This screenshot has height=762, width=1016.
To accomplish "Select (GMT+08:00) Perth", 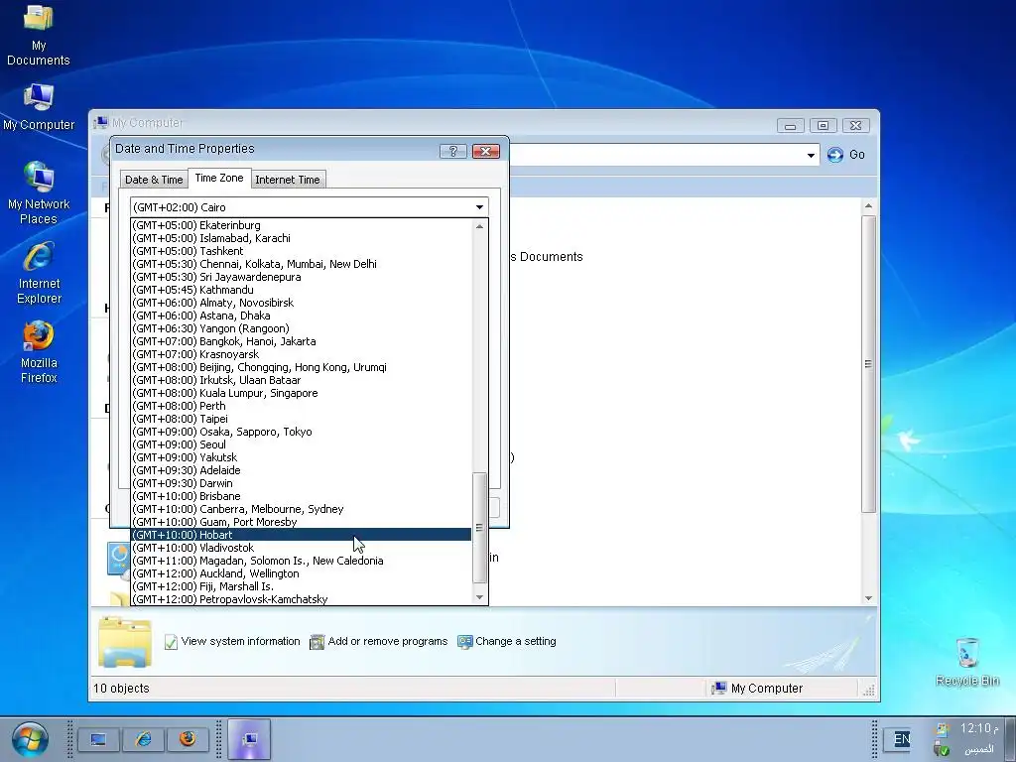I will [x=302, y=406].
